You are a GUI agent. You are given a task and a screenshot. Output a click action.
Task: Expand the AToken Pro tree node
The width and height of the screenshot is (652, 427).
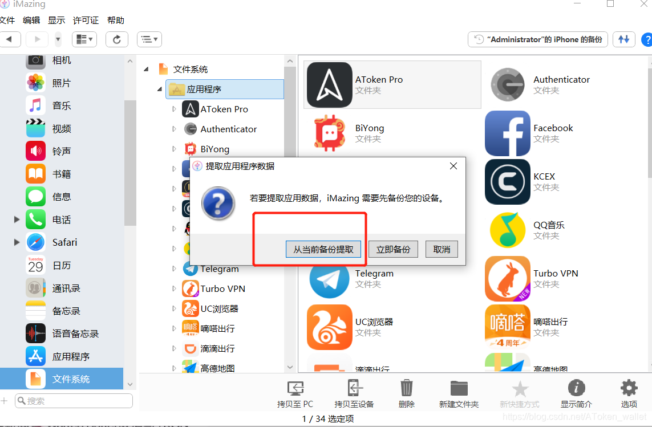point(174,109)
